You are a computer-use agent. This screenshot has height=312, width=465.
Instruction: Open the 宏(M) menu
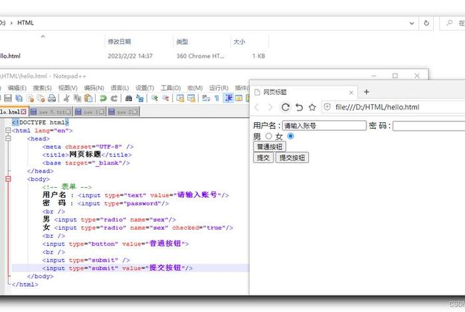(195, 88)
